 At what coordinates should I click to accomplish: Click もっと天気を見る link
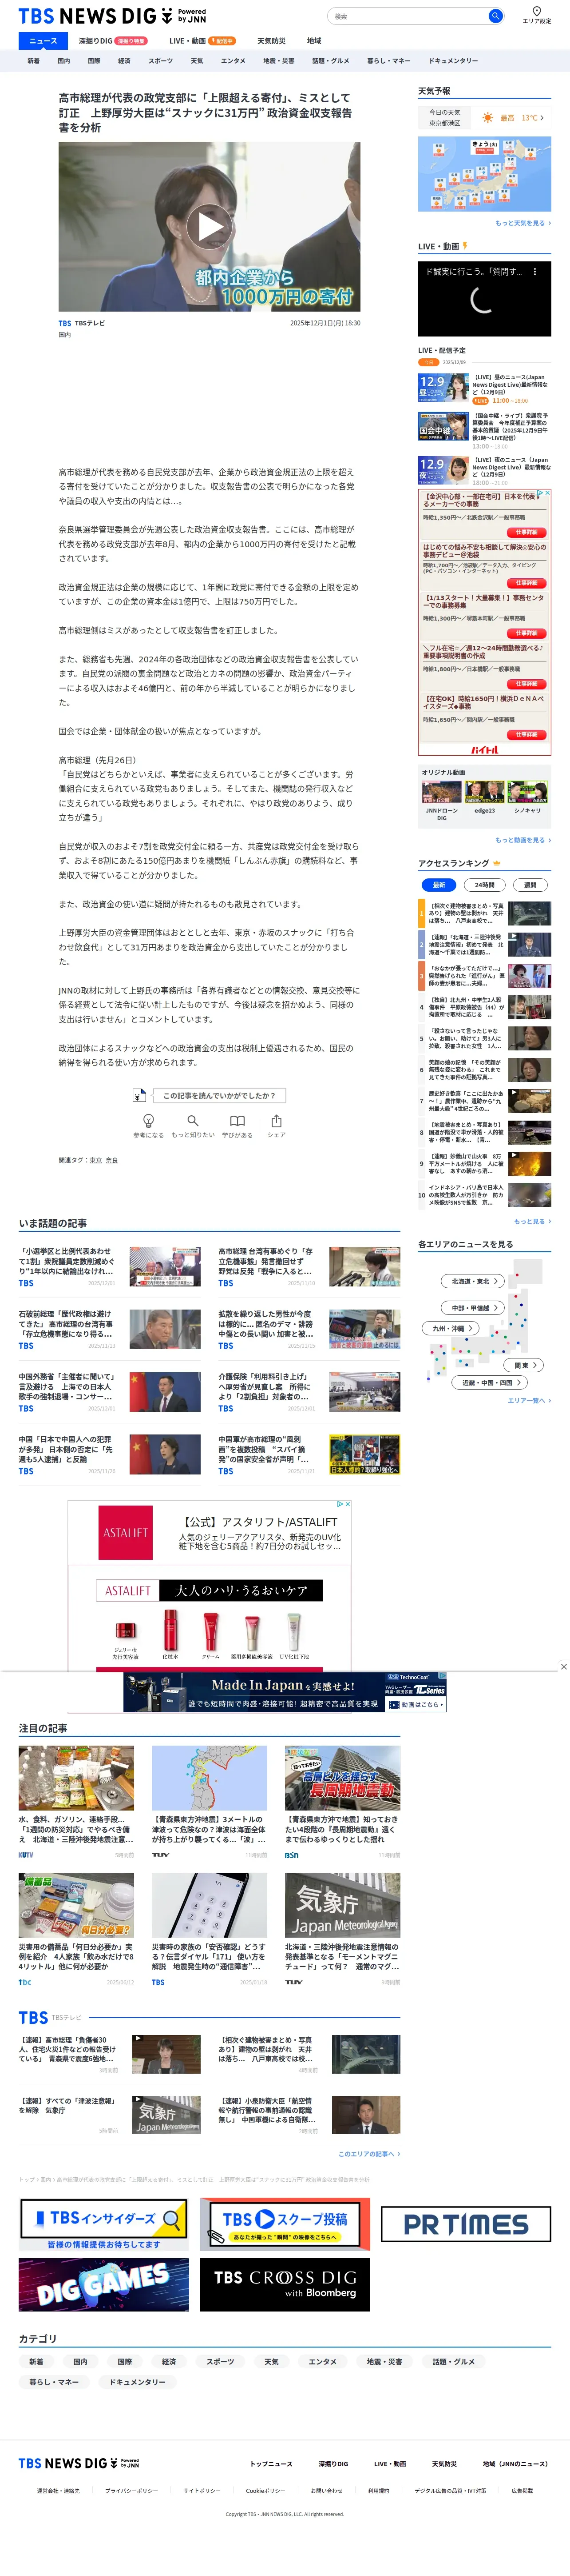pyautogui.click(x=523, y=223)
